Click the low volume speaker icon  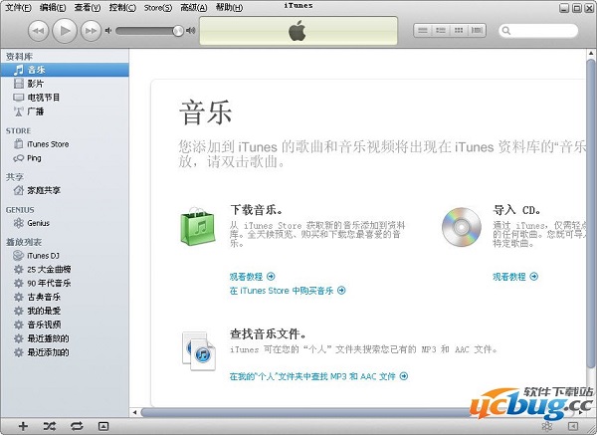click(108, 31)
